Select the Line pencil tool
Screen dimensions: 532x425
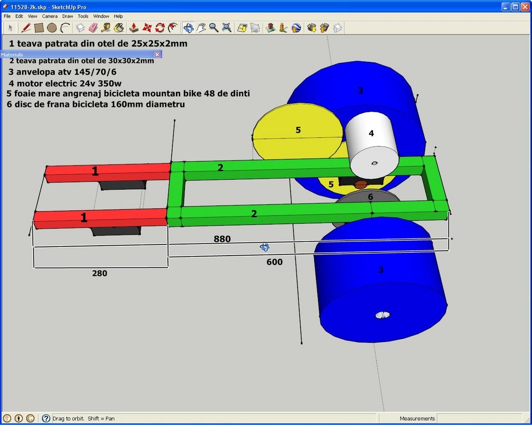26,28
